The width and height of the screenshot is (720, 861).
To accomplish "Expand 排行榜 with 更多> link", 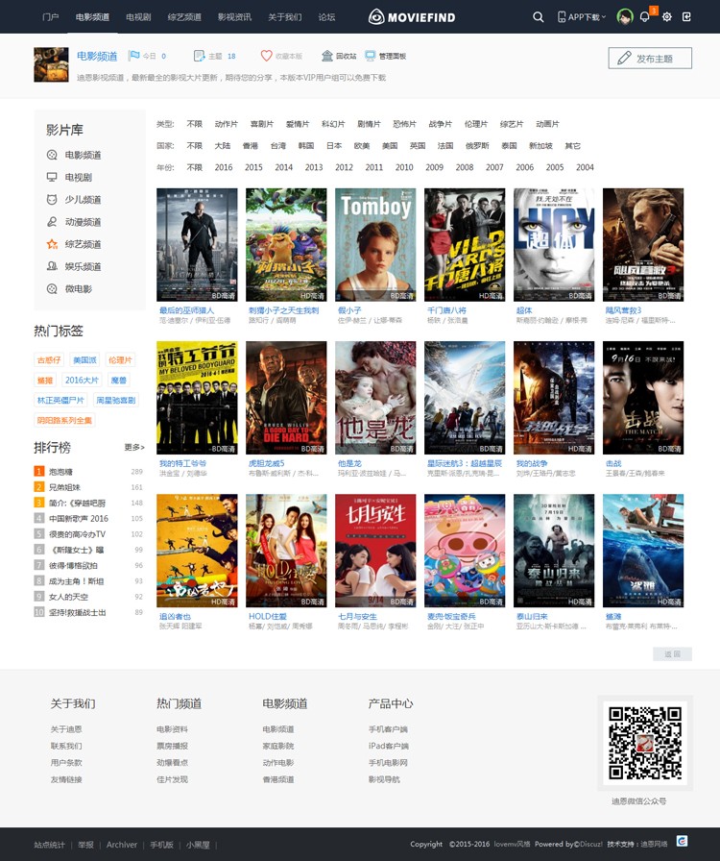I will point(134,447).
